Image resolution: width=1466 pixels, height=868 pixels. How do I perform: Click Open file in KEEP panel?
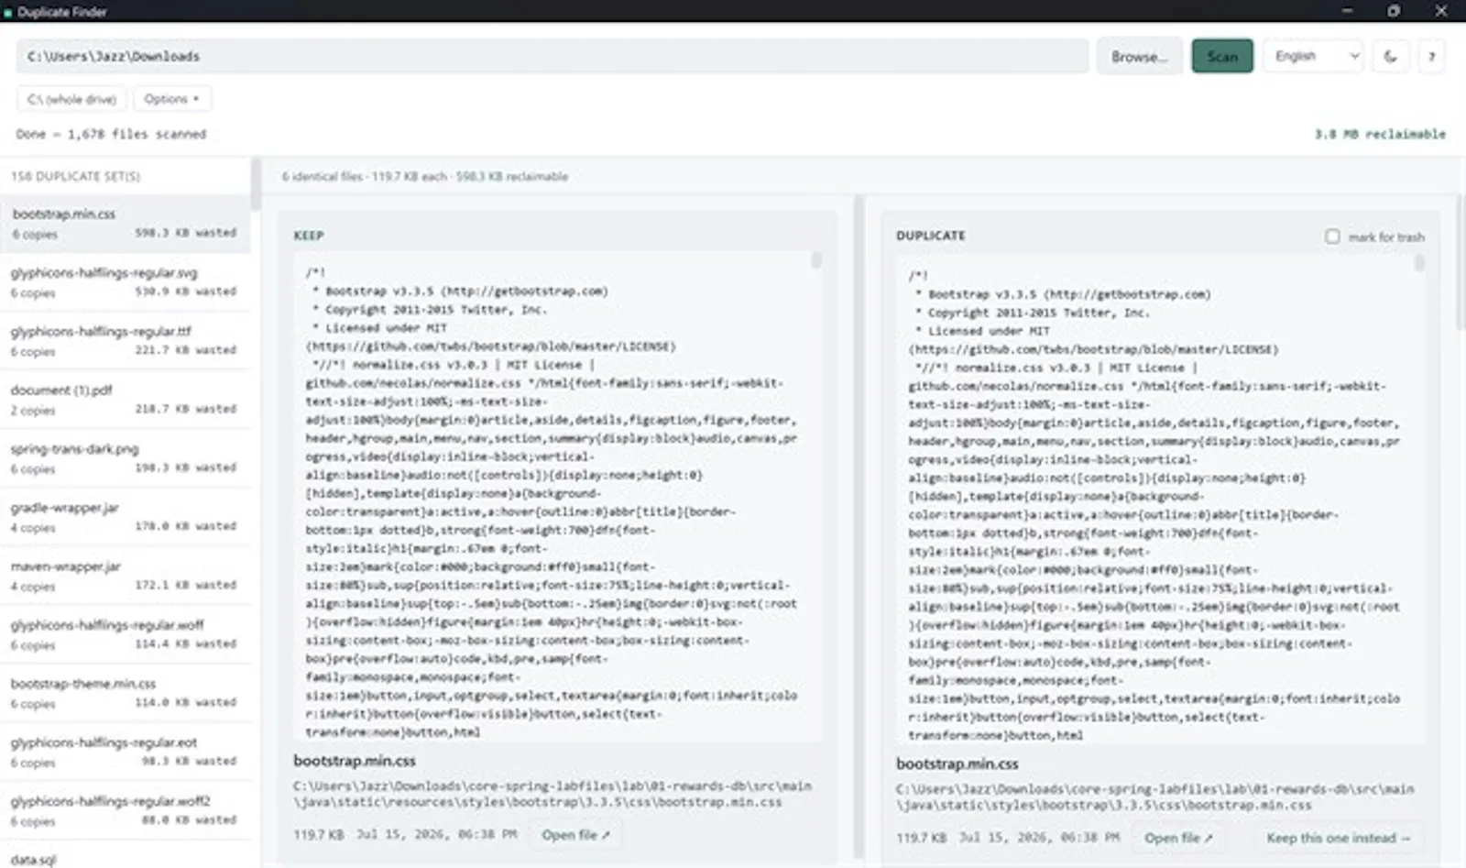(x=575, y=835)
